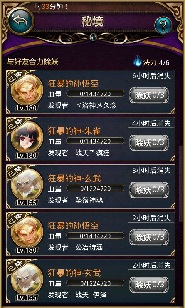Click the 朱雀 health bar 0/1434720
The height and width of the screenshot is (308, 185).
click(x=95, y=141)
